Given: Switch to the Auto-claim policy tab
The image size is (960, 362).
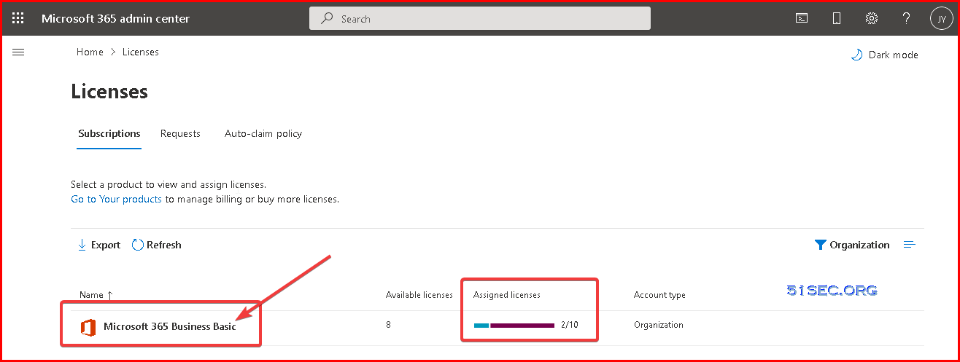Looking at the screenshot, I should click(x=263, y=133).
